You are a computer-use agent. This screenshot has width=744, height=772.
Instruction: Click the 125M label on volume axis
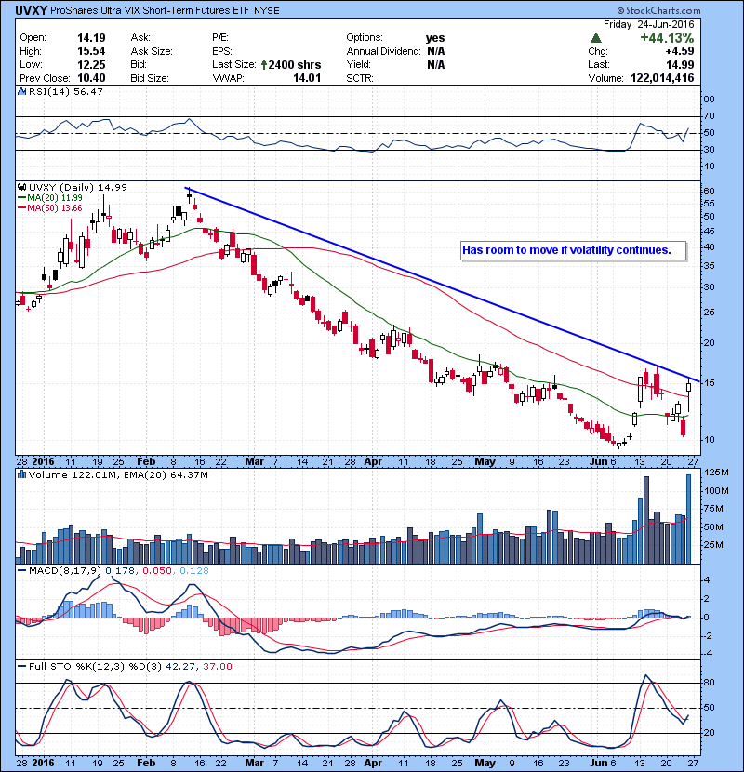click(x=716, y=473)
